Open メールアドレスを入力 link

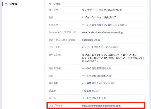click(x=94, y=98)
